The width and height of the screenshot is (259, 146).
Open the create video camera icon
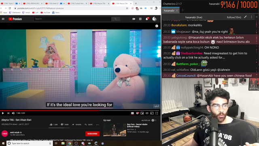click(134, 19)
